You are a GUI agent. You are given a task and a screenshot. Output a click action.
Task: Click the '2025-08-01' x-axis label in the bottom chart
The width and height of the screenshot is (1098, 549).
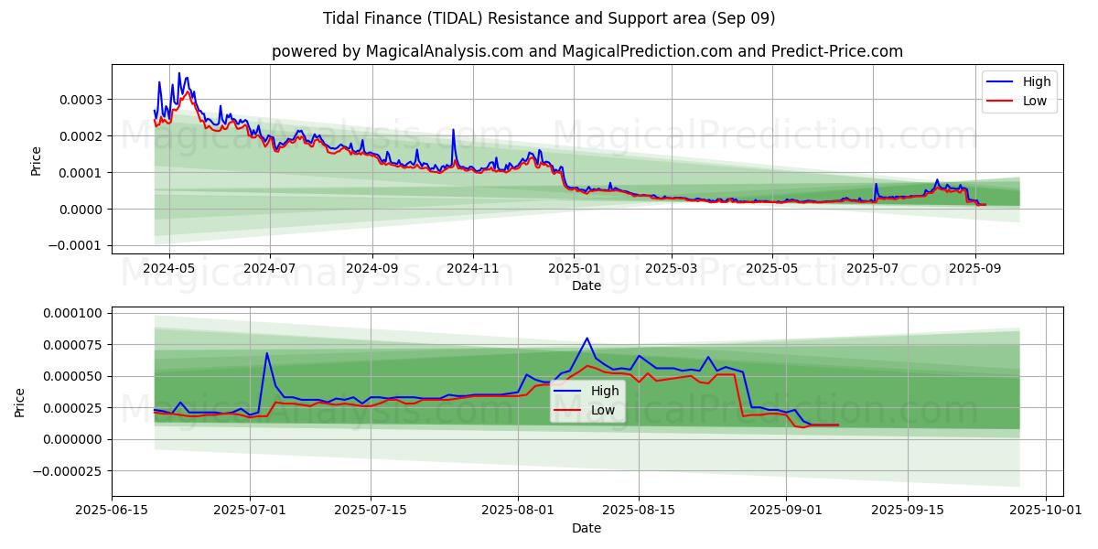pos(518,511)
